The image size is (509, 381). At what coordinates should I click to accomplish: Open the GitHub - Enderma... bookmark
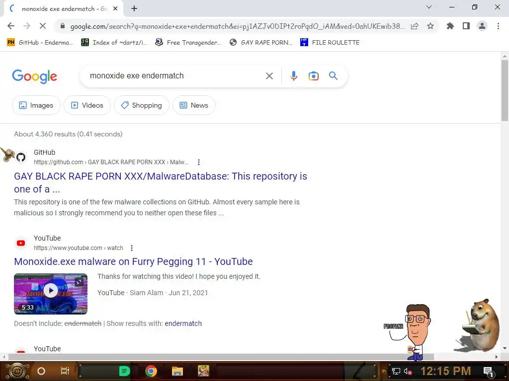coord(40,43)
